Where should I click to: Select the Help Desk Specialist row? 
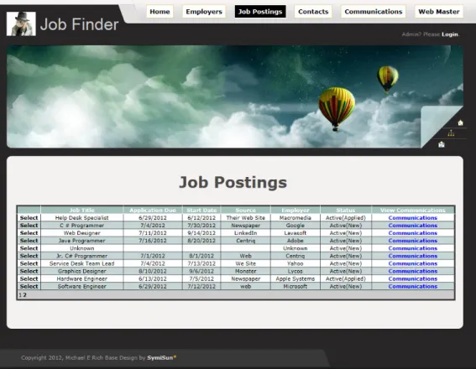pyautogui.click(x=29, y=218)
